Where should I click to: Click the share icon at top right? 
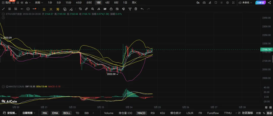click(x=269, y=3)
